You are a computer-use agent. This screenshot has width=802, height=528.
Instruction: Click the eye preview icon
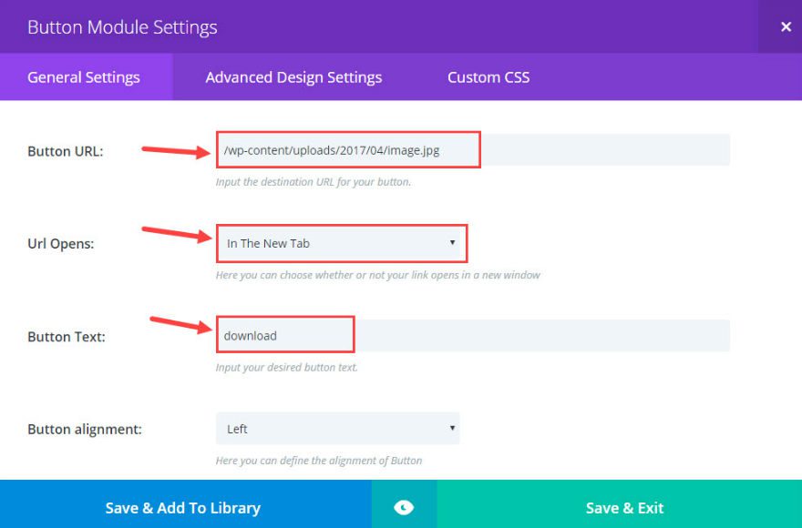404,507
